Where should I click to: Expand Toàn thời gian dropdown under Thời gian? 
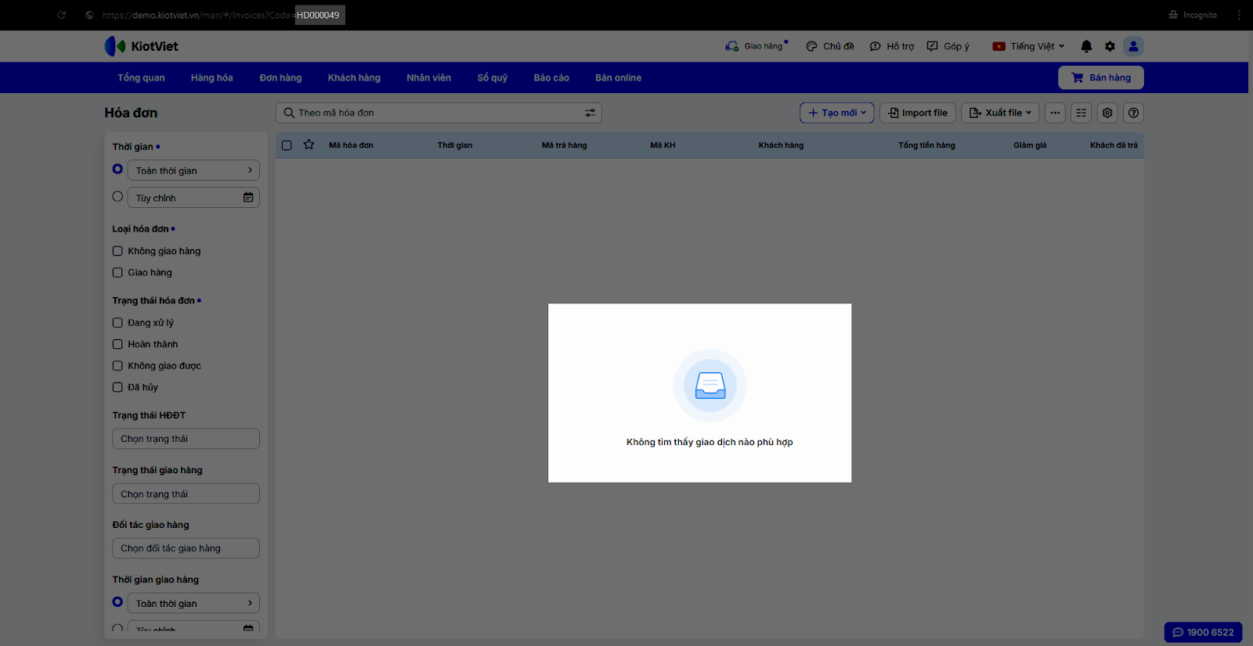(193, 170)
